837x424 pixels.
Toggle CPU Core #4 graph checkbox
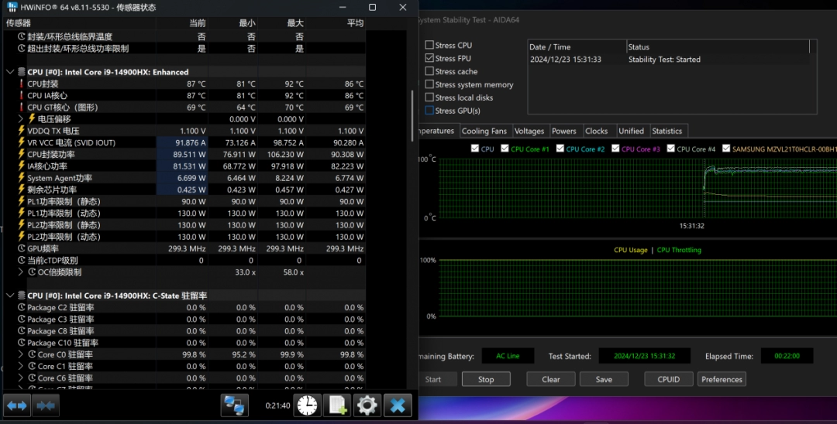pyautogui.click(x=671, y=149)
